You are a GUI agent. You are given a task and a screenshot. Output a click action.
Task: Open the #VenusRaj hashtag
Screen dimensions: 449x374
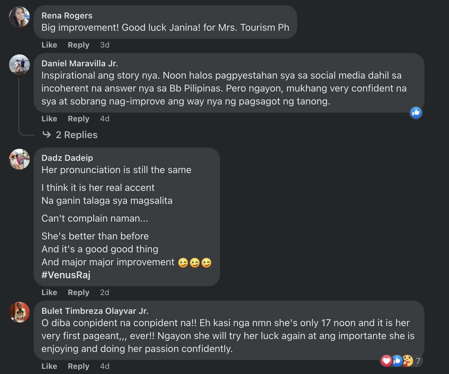pos(66,275)
